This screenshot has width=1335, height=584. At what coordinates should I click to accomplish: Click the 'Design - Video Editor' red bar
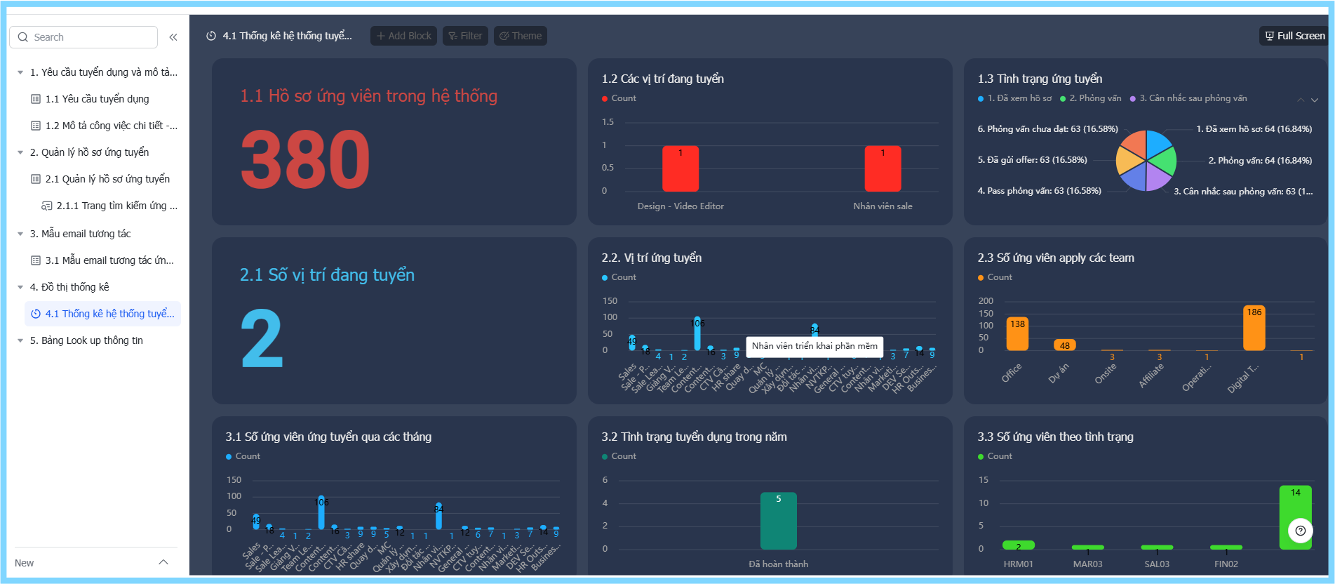click(680, 168)
